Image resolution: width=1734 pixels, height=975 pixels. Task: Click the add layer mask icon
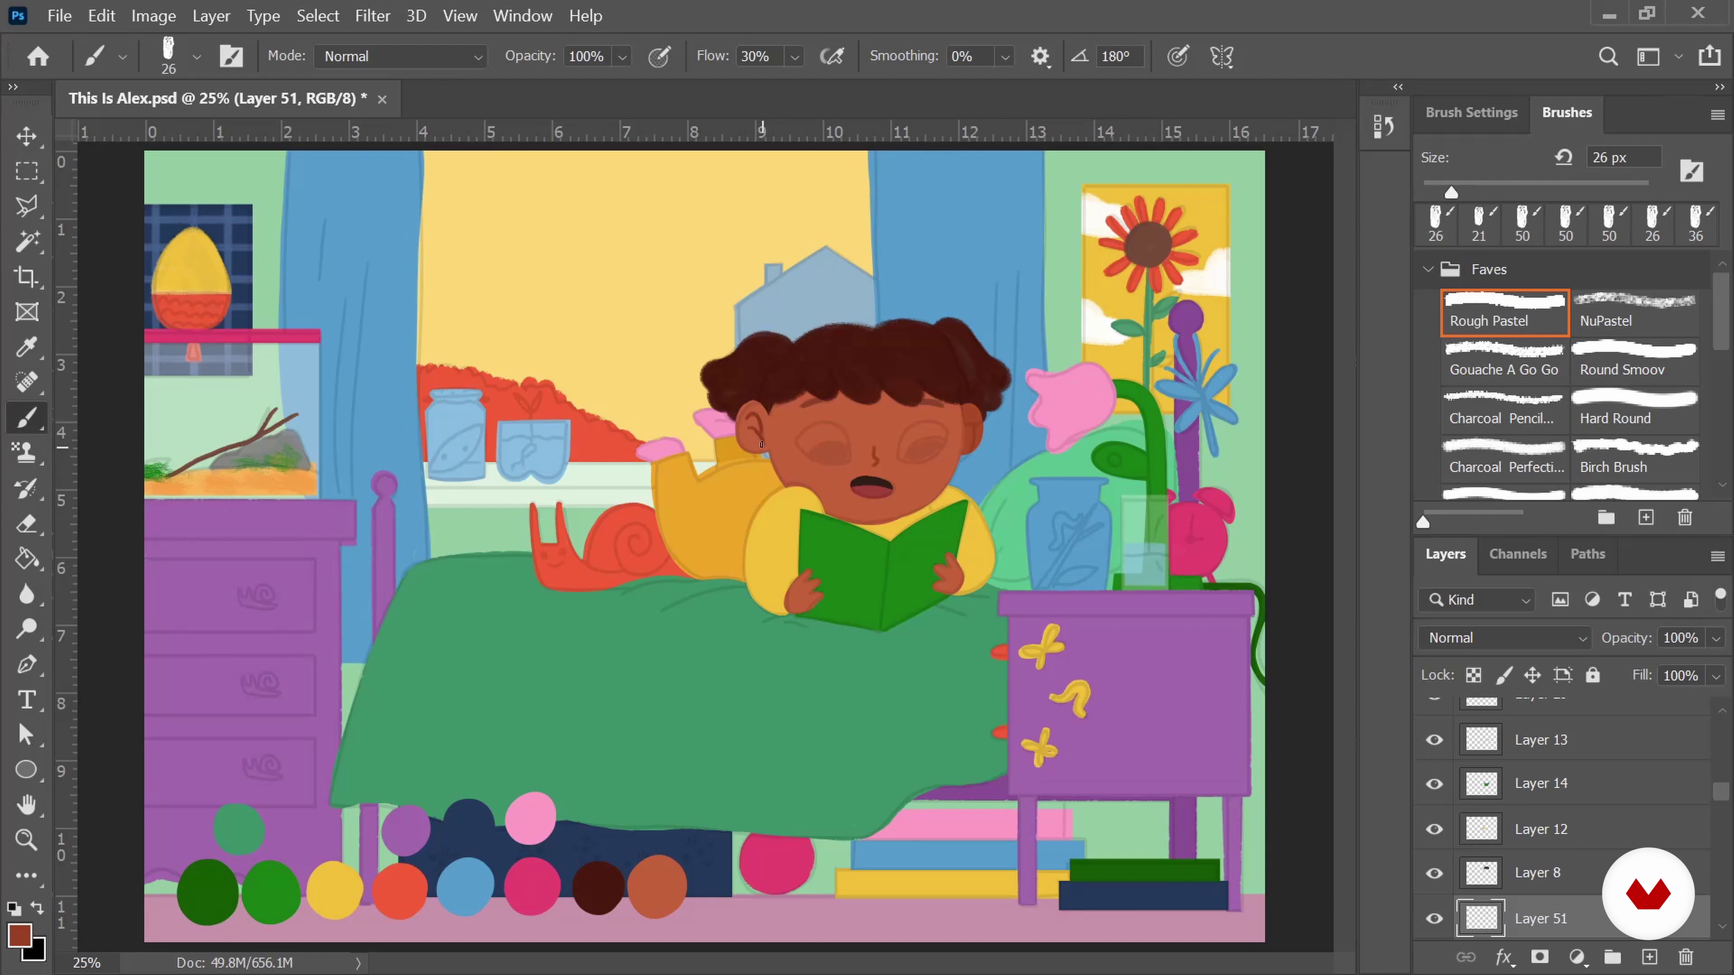[x=1539, y=957]
